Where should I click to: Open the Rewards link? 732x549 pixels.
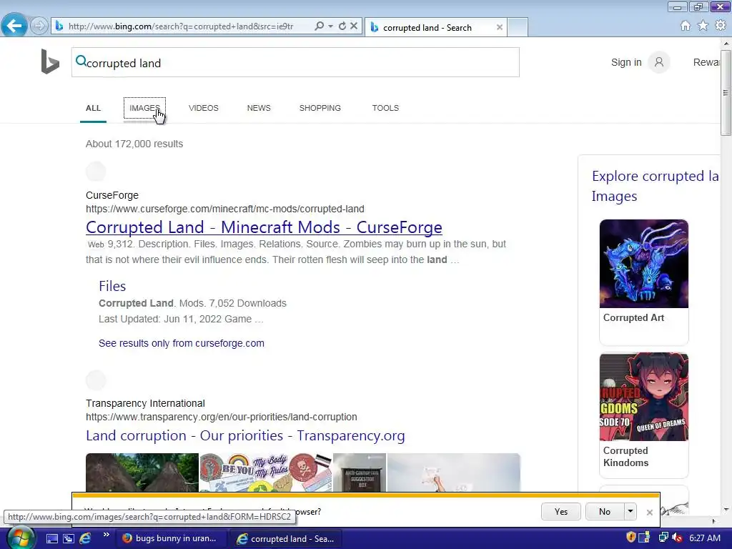tap(706, 62)
